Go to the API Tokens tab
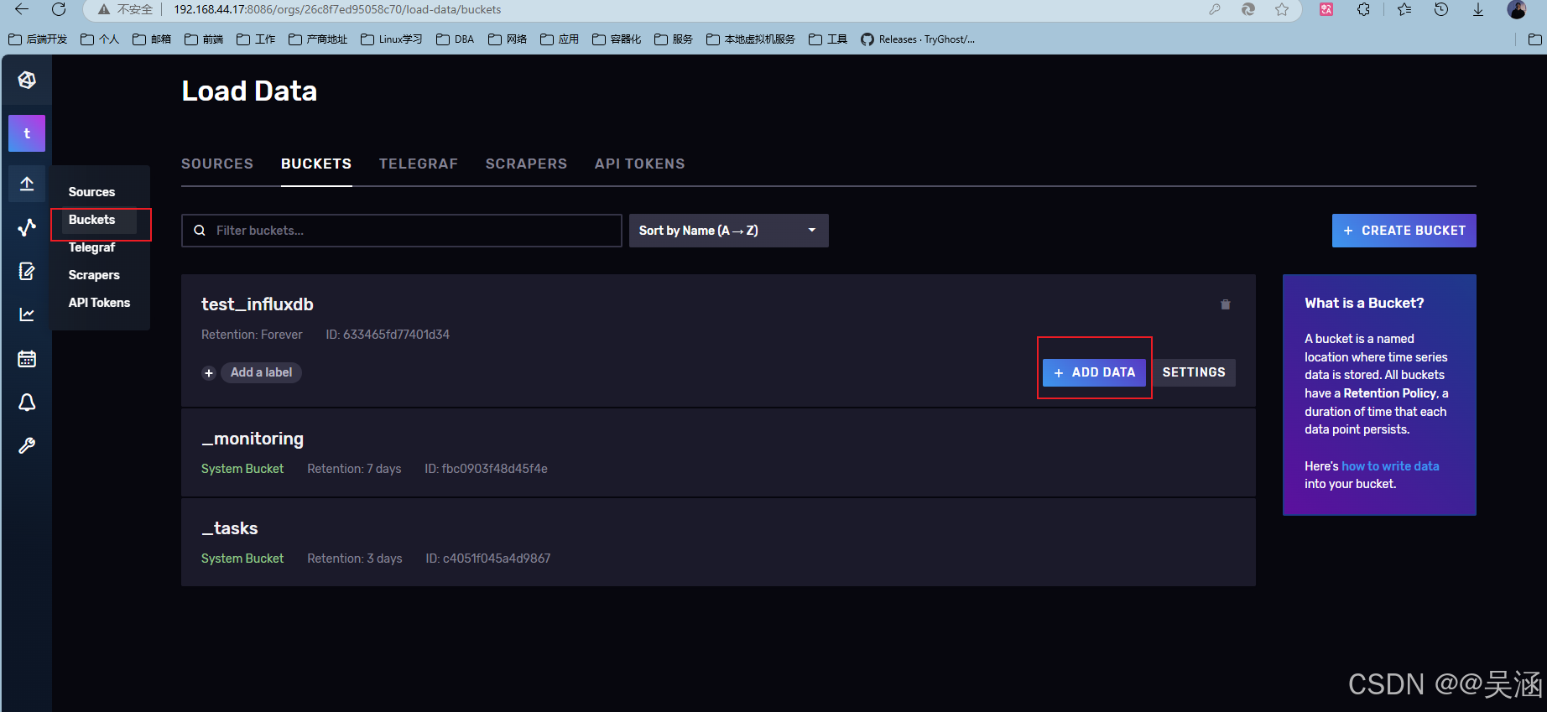The height and width of the screenshot is (712, 1547). pos(640,164)
